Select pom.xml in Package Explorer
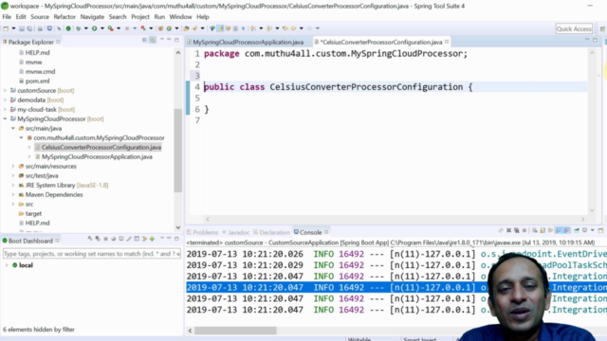607x341 pixels. click(x=37, y=81)
